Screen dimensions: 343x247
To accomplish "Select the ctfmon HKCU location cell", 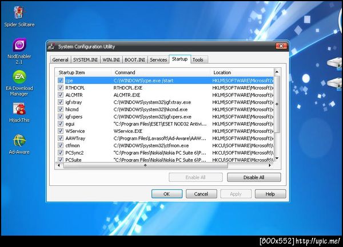I will [x=243, y=145].
